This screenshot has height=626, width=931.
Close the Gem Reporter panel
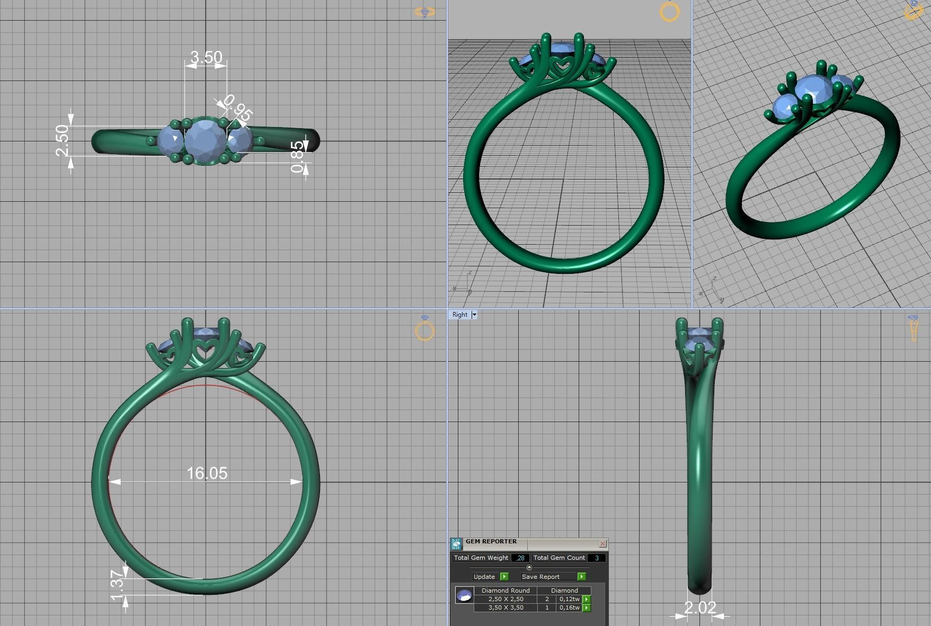(x=602, y=543)
